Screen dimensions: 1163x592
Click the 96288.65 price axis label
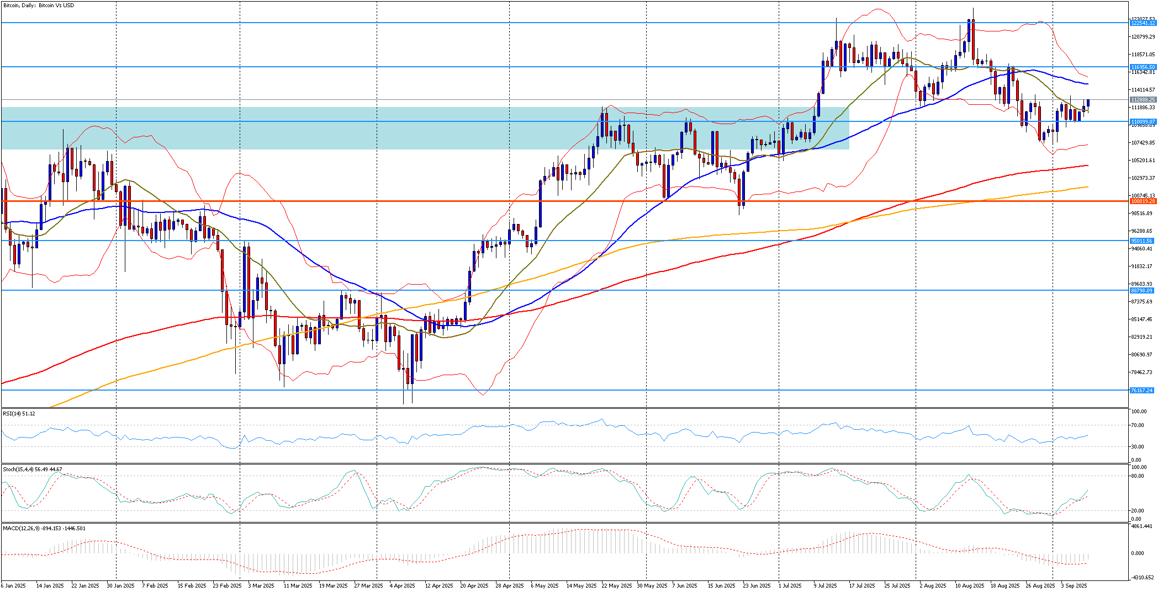(1143, 231)
